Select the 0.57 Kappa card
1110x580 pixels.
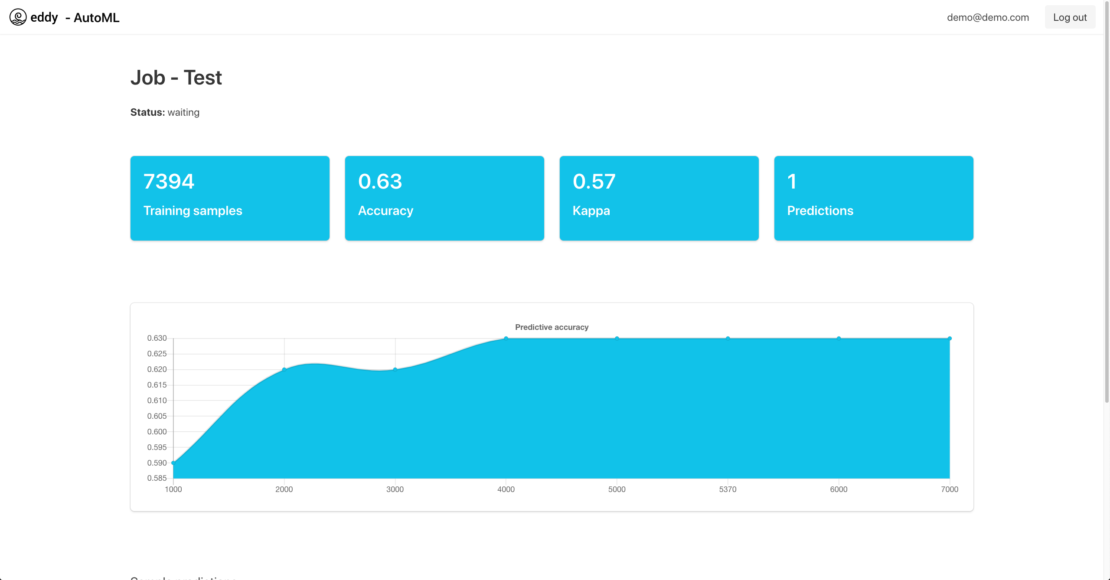pyautogui.click(x=659, y=198)
